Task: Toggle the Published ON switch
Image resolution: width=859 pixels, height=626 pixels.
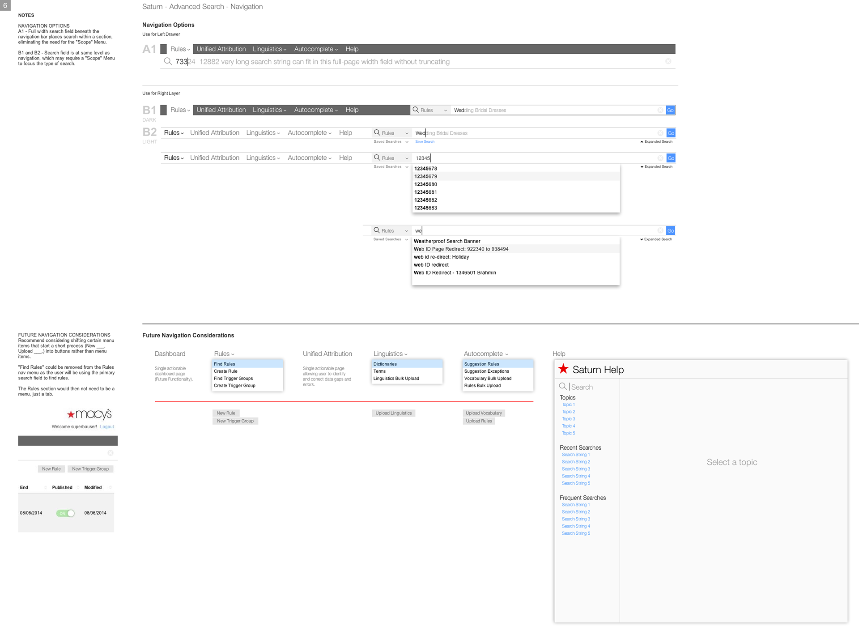Action: pos(65,513)
